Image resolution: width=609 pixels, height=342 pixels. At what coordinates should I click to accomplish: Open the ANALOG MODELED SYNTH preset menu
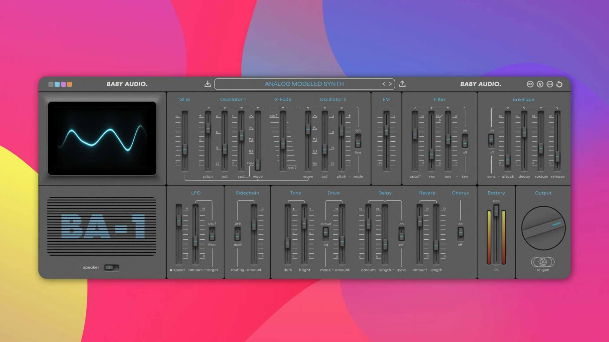(x=304, y=84)
